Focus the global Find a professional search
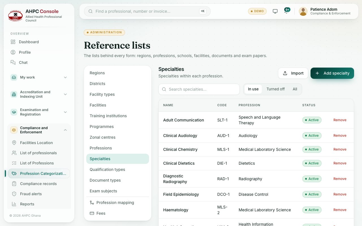This screenshot has width=362, height=226. (147, 11)
